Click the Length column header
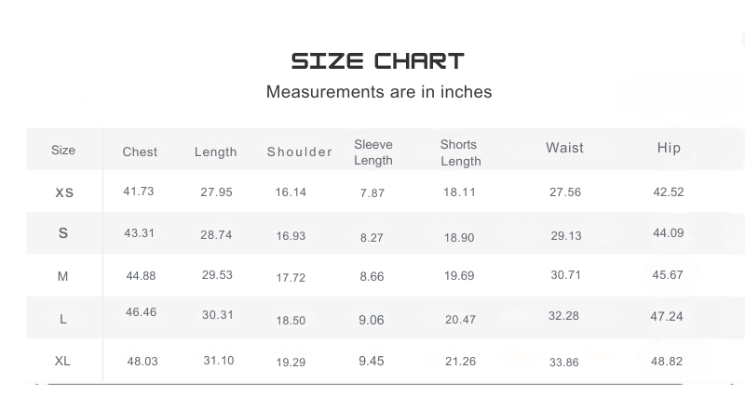The width and height of the screenshot is (745, 396). (215, 152)
